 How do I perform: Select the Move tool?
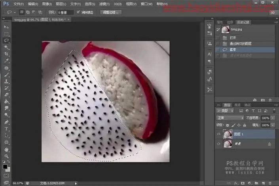point(6,27)
